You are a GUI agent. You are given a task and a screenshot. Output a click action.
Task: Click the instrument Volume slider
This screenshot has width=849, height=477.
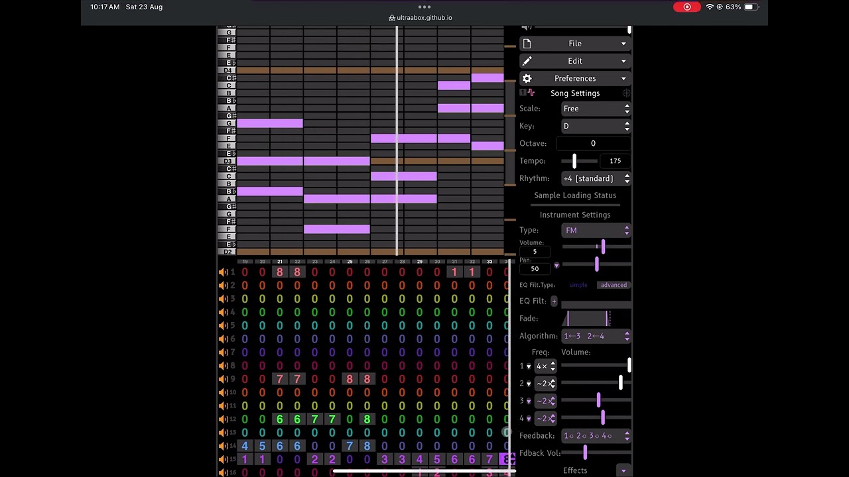(x=596, y=247)
